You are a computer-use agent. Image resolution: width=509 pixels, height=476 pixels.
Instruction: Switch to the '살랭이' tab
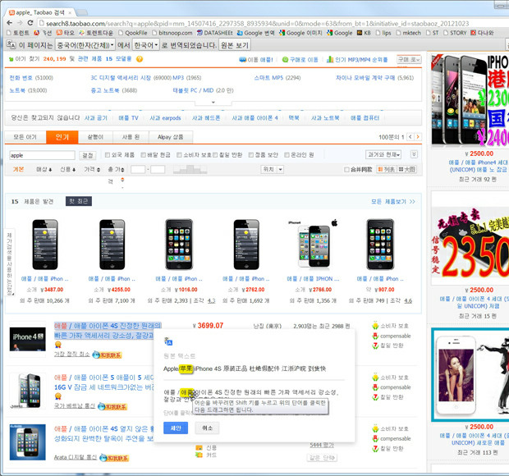coord(95,137)
